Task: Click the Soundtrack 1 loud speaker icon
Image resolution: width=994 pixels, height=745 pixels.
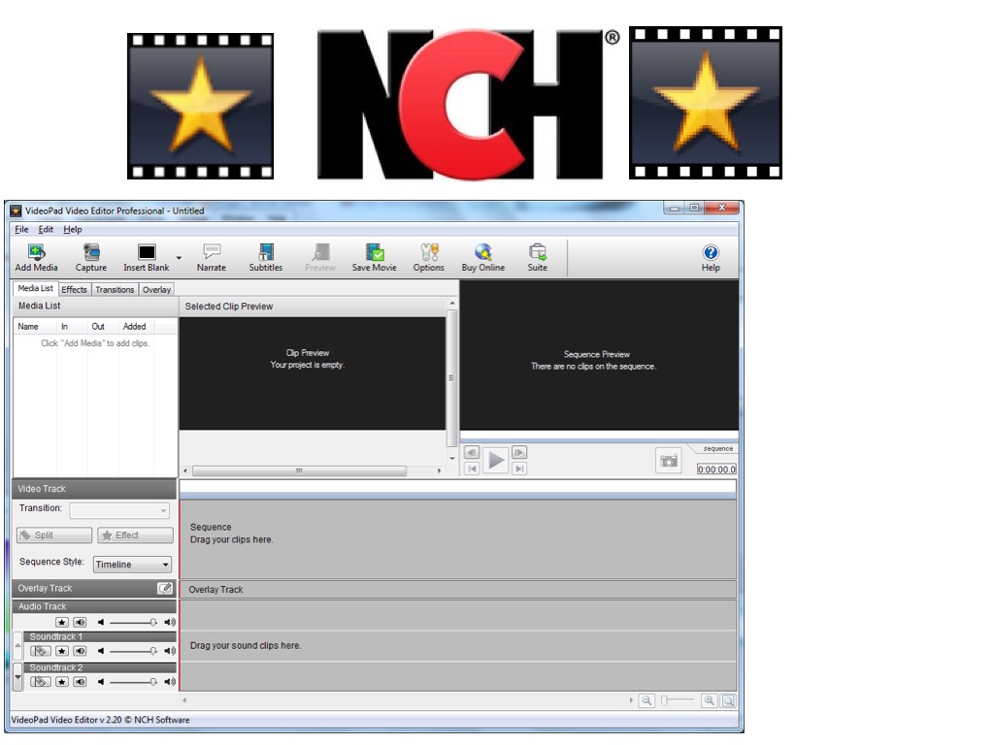Action: pos(170,651)
